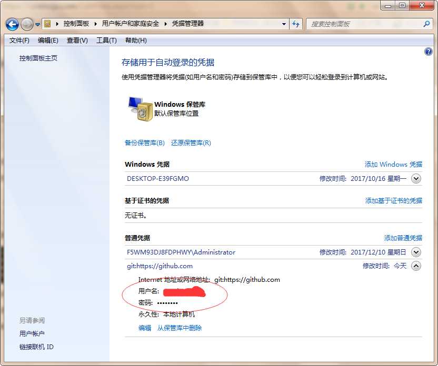Click 添加普通凭据 link
The width and height of the screenshot is (438, 366).
[403, 238]
